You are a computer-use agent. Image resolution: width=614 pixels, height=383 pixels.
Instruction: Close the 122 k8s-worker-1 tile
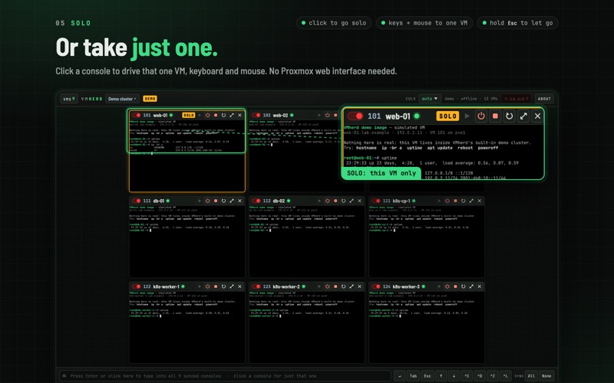240,286
